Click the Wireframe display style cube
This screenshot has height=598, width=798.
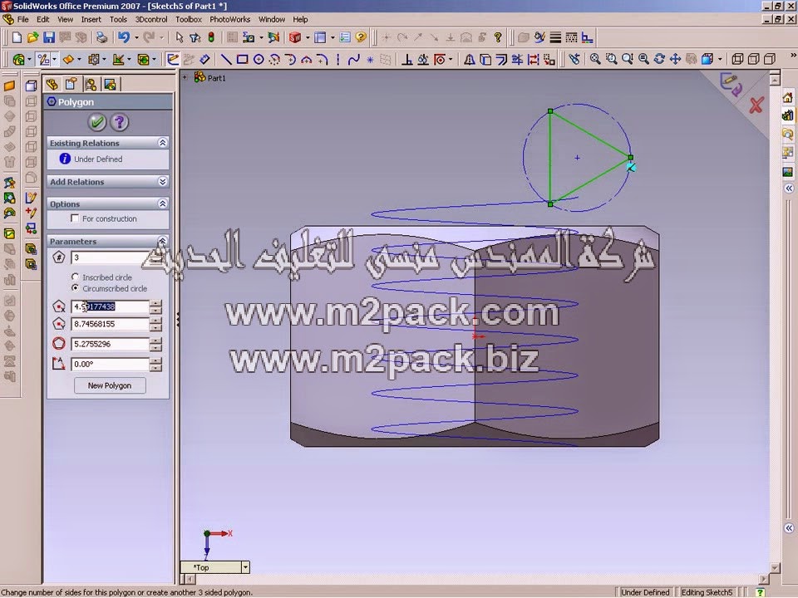point(737,60)
